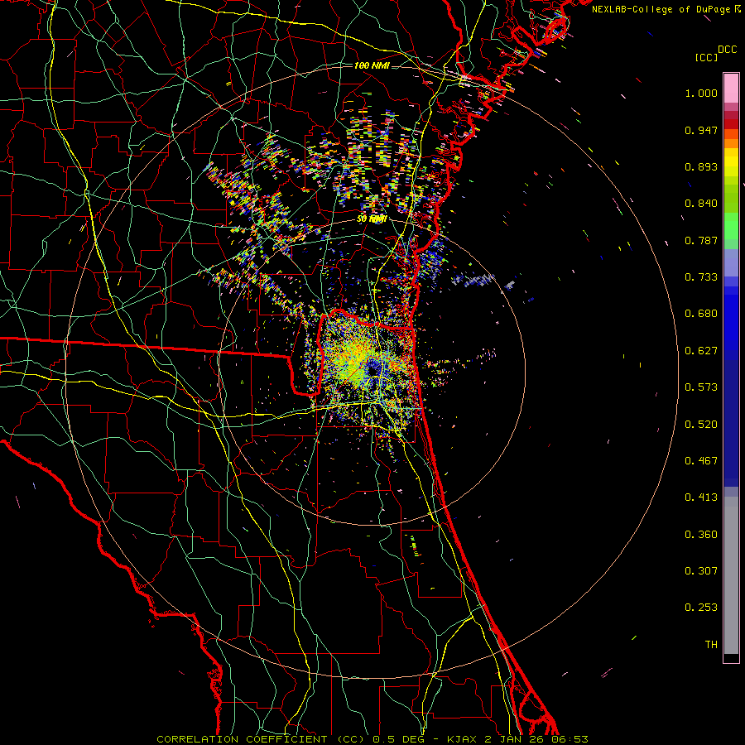Select the 0.307 scale value
Image resolution: width=745 pixels, height=745 pixels.
[x=701, y=571]
